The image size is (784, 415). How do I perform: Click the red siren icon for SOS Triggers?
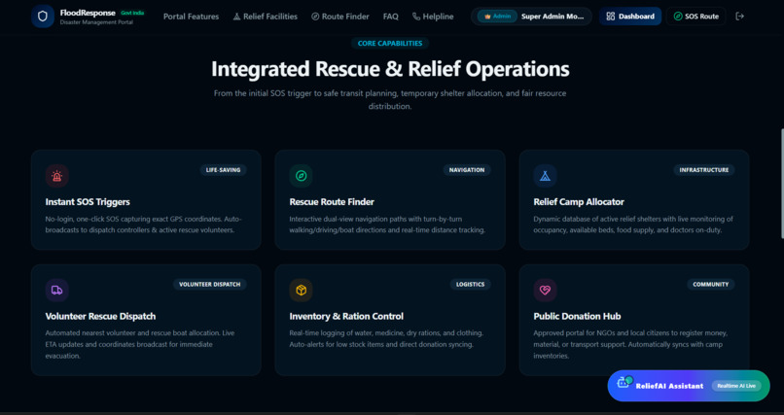[57, 176]
